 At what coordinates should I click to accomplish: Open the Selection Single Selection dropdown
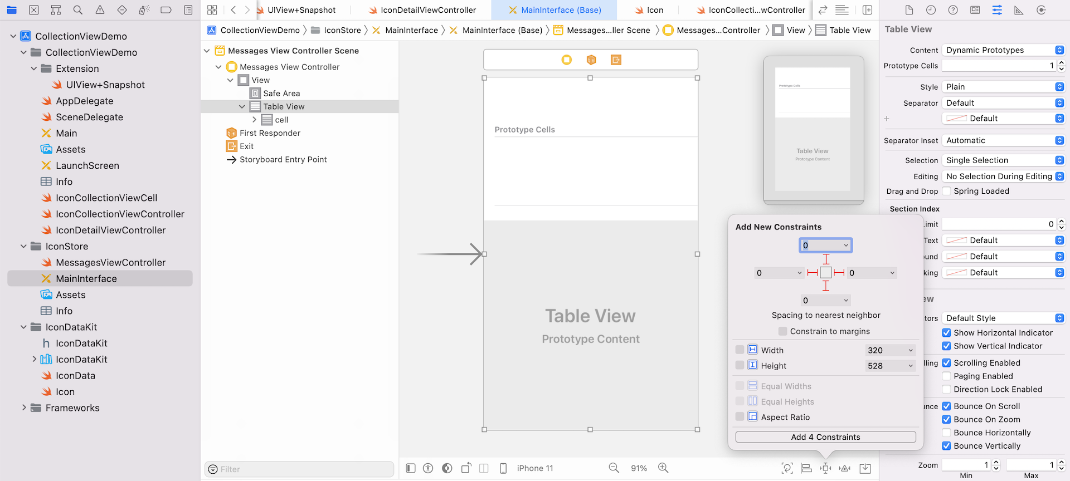[x=1003, y=160]
